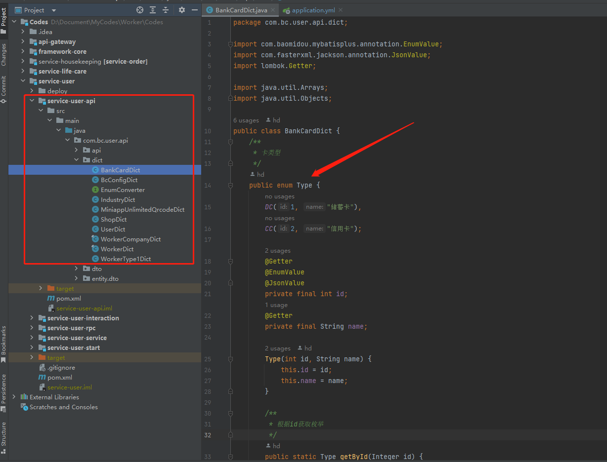
Task: Select the EnumConverter interface icon
Action: [95, 190]
